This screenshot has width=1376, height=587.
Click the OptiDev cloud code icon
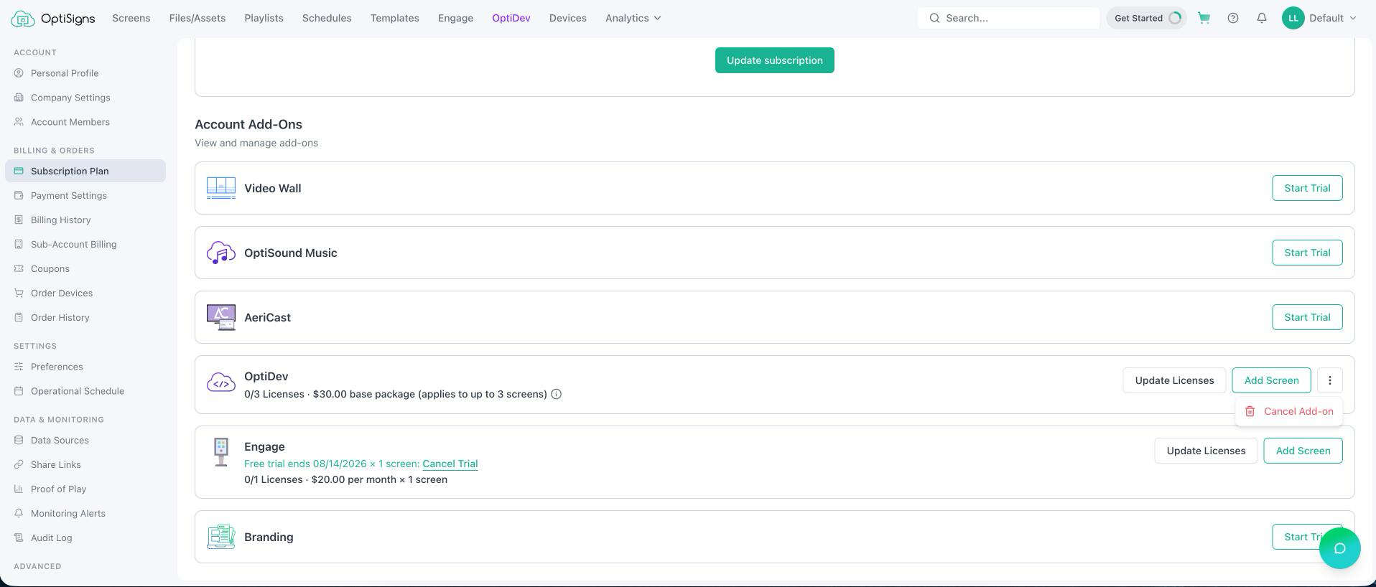coord(221,382)
